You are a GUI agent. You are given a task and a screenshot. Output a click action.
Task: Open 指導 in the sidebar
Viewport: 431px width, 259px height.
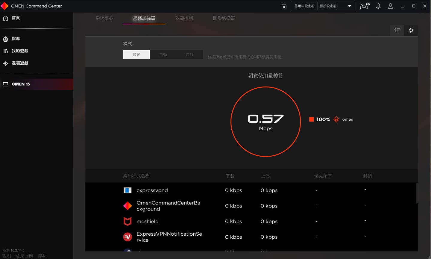click(x=37, y=39)
